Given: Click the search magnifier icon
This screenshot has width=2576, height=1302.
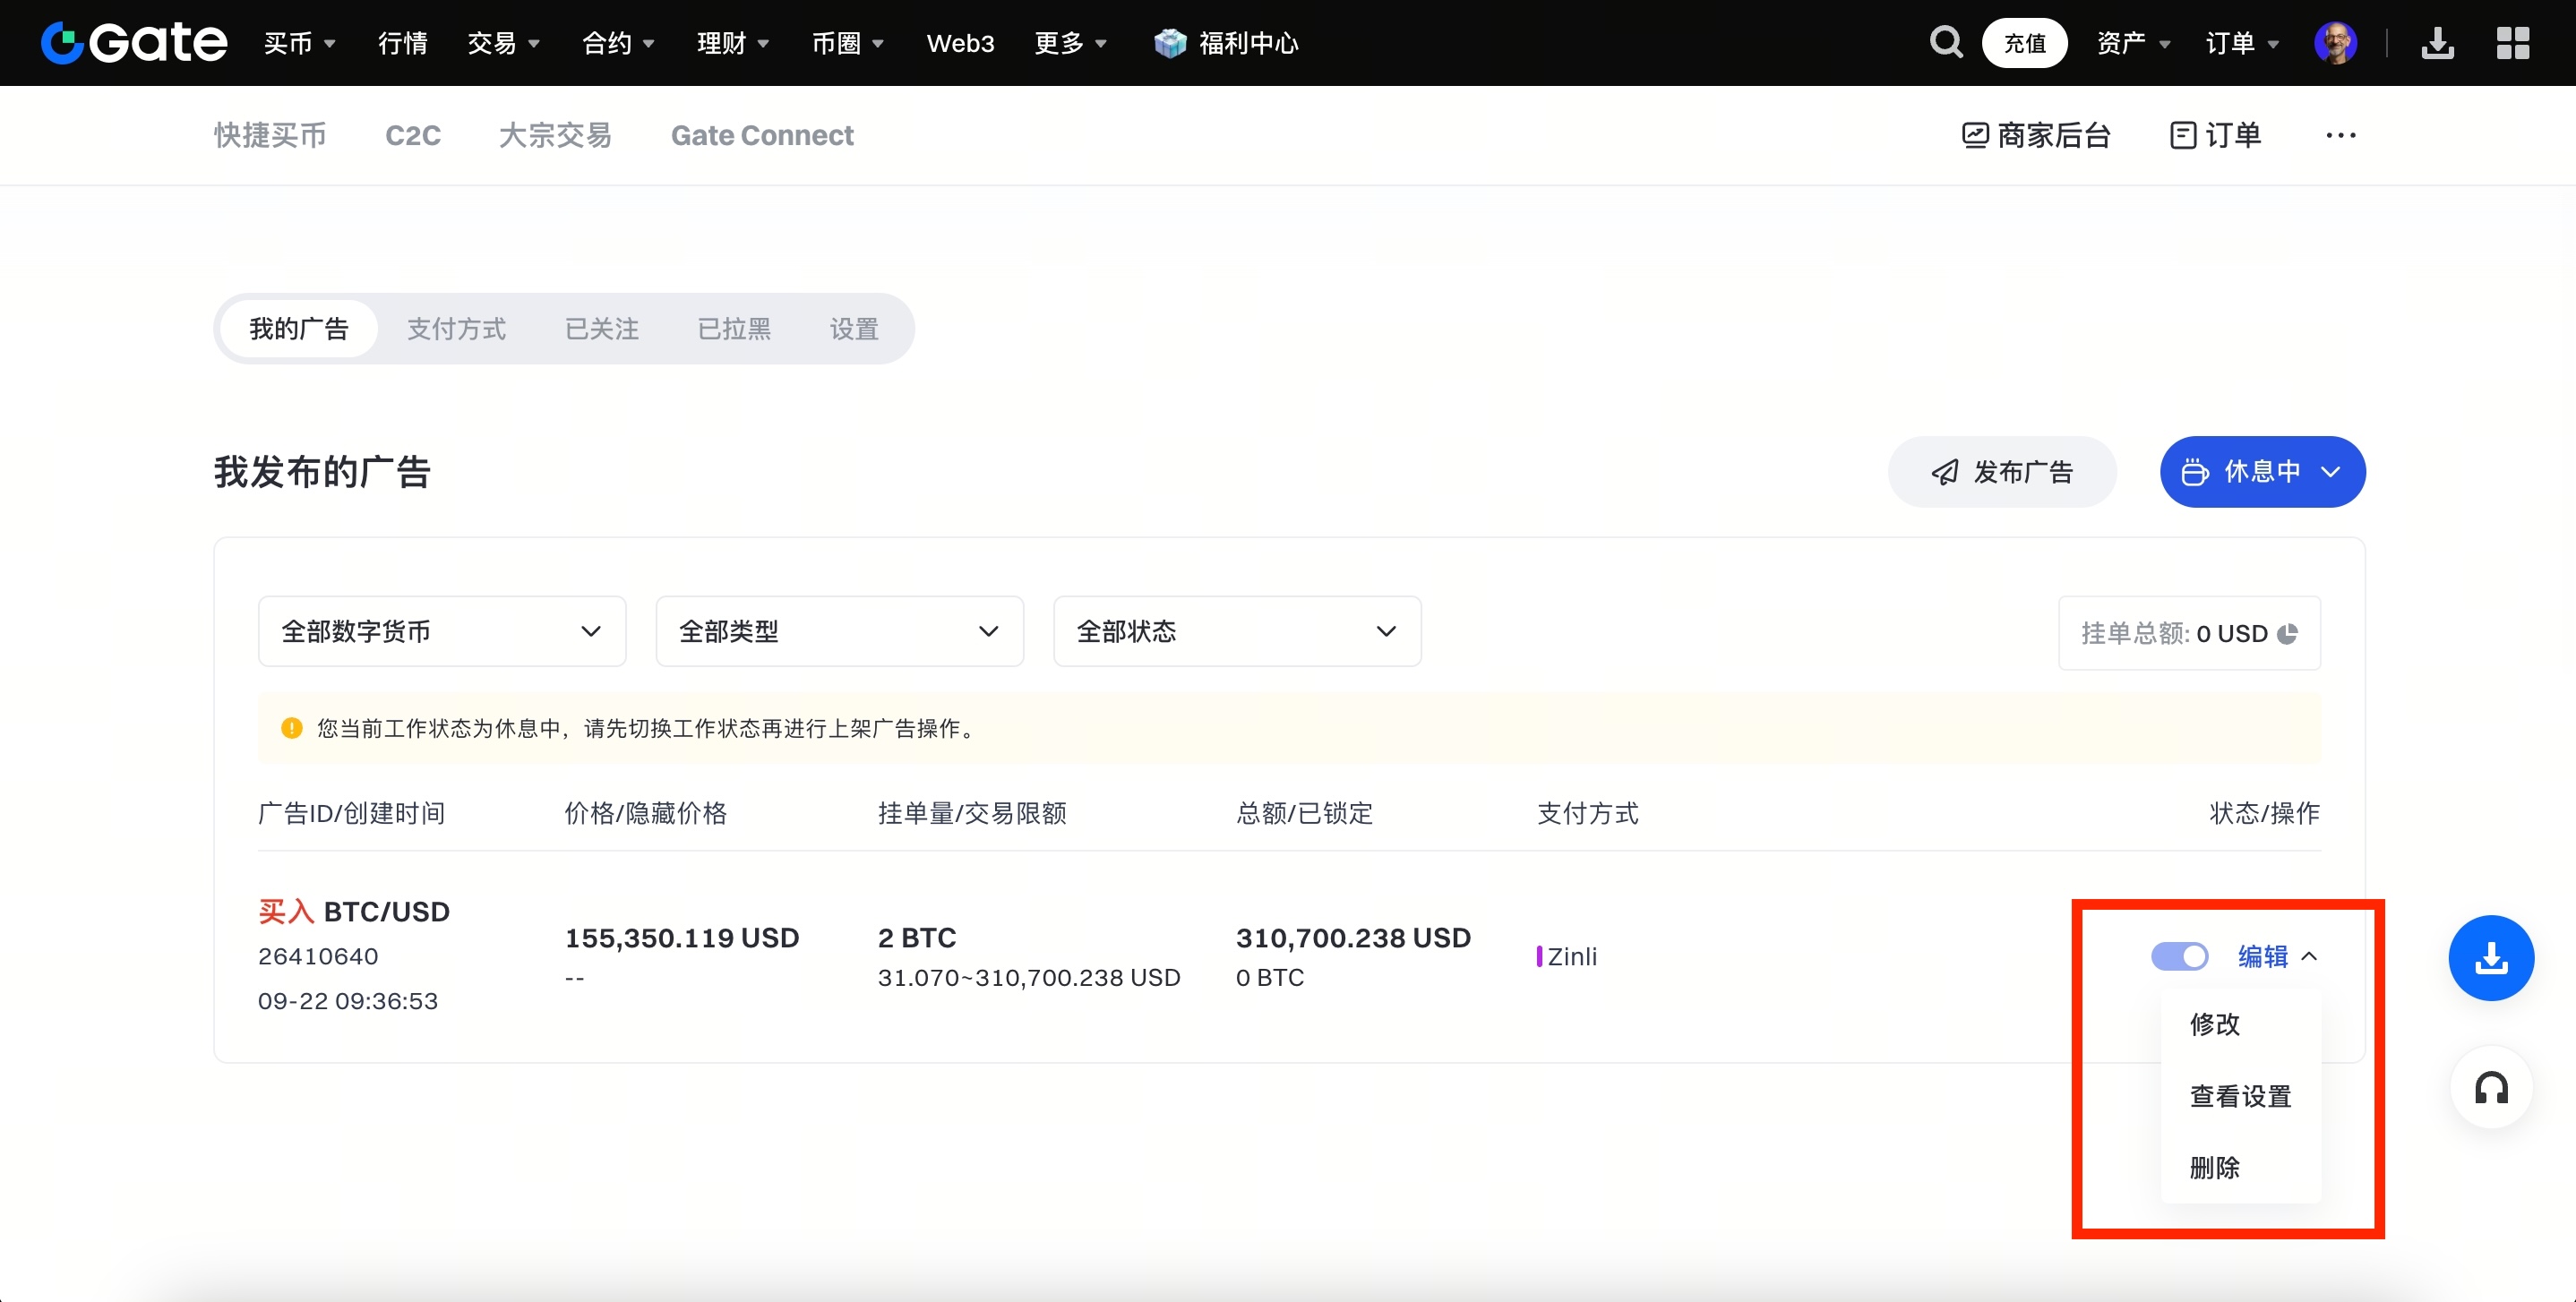Looking at the screenshot, I should coord(1945,42).
